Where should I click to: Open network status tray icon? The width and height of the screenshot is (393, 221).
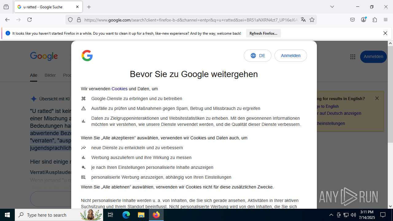tap(346, 215)
